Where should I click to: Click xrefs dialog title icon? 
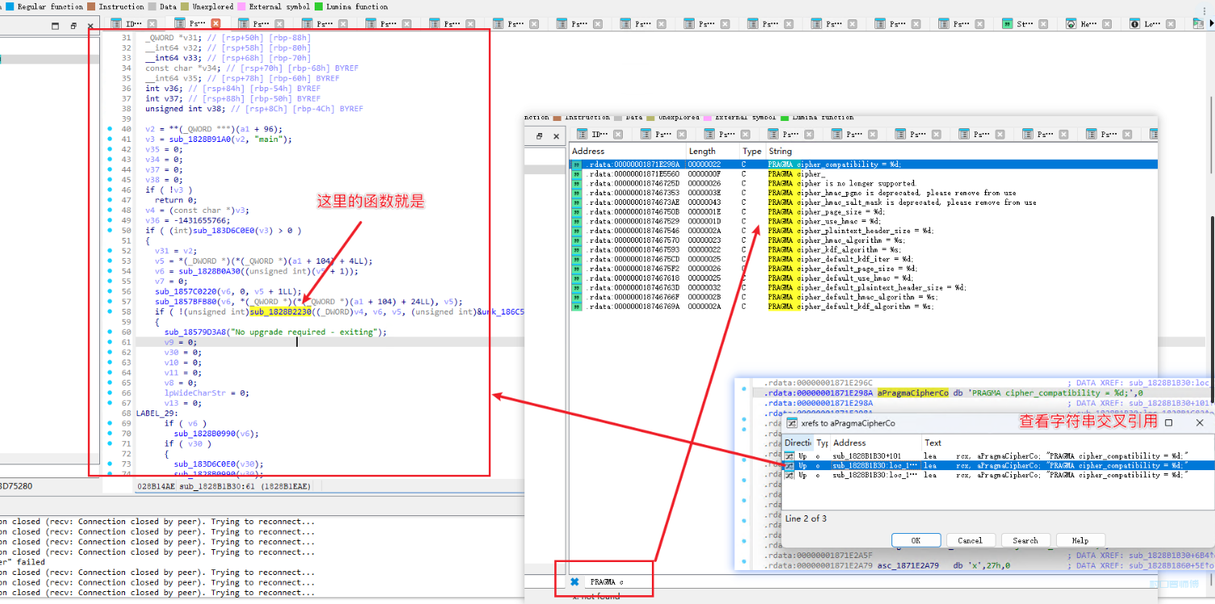791,423
